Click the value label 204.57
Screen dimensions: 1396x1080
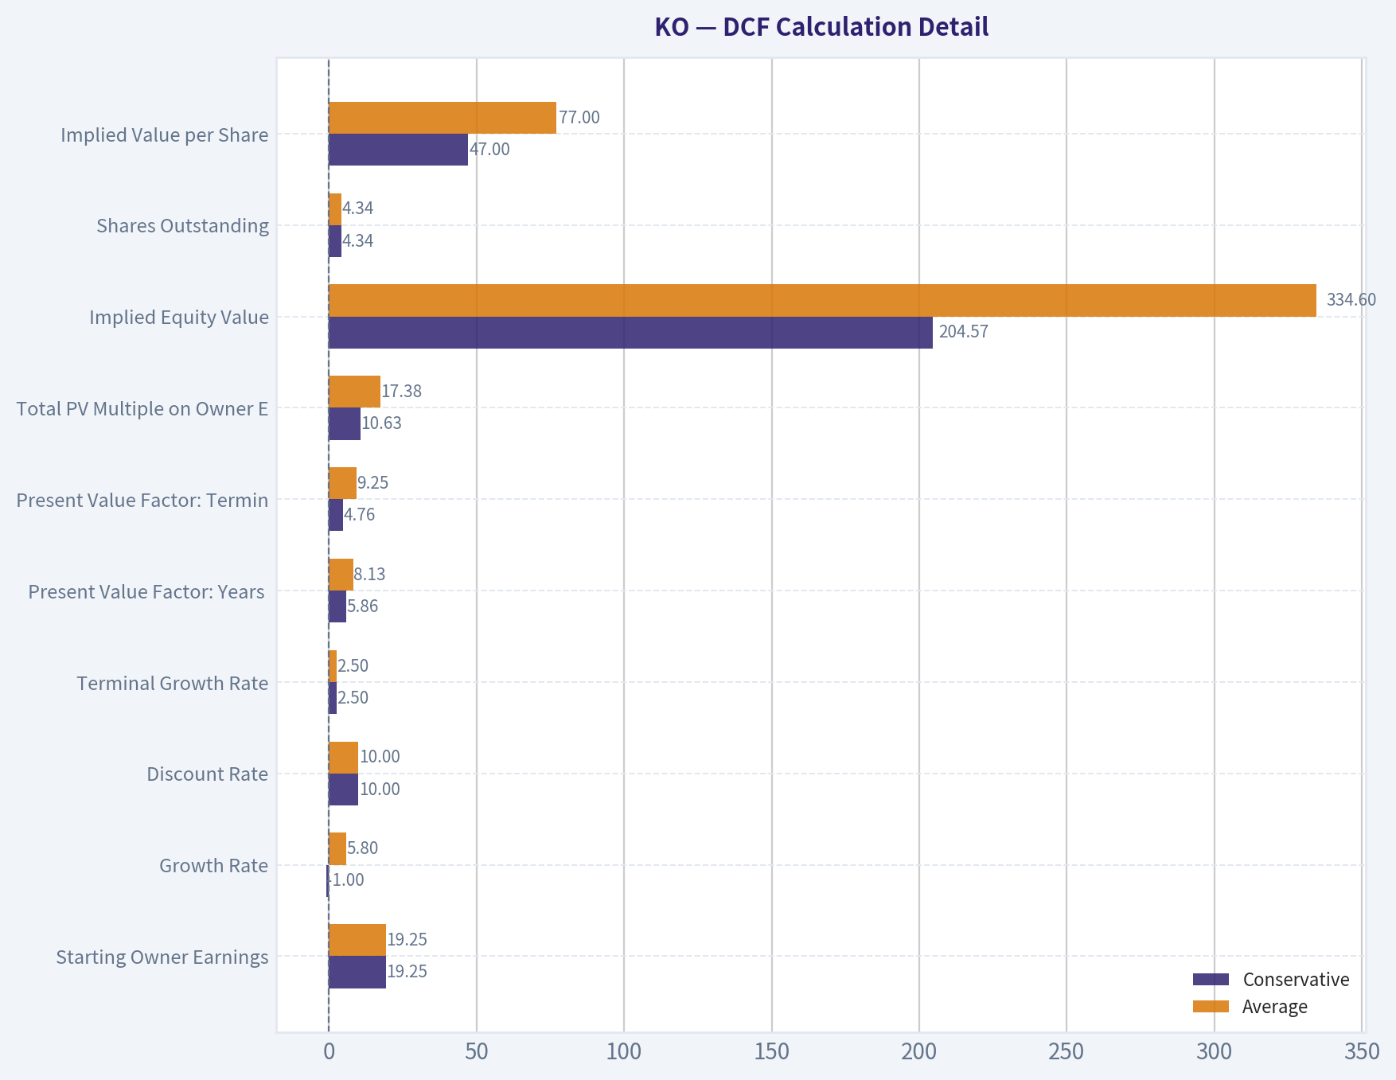coord(963,332)
